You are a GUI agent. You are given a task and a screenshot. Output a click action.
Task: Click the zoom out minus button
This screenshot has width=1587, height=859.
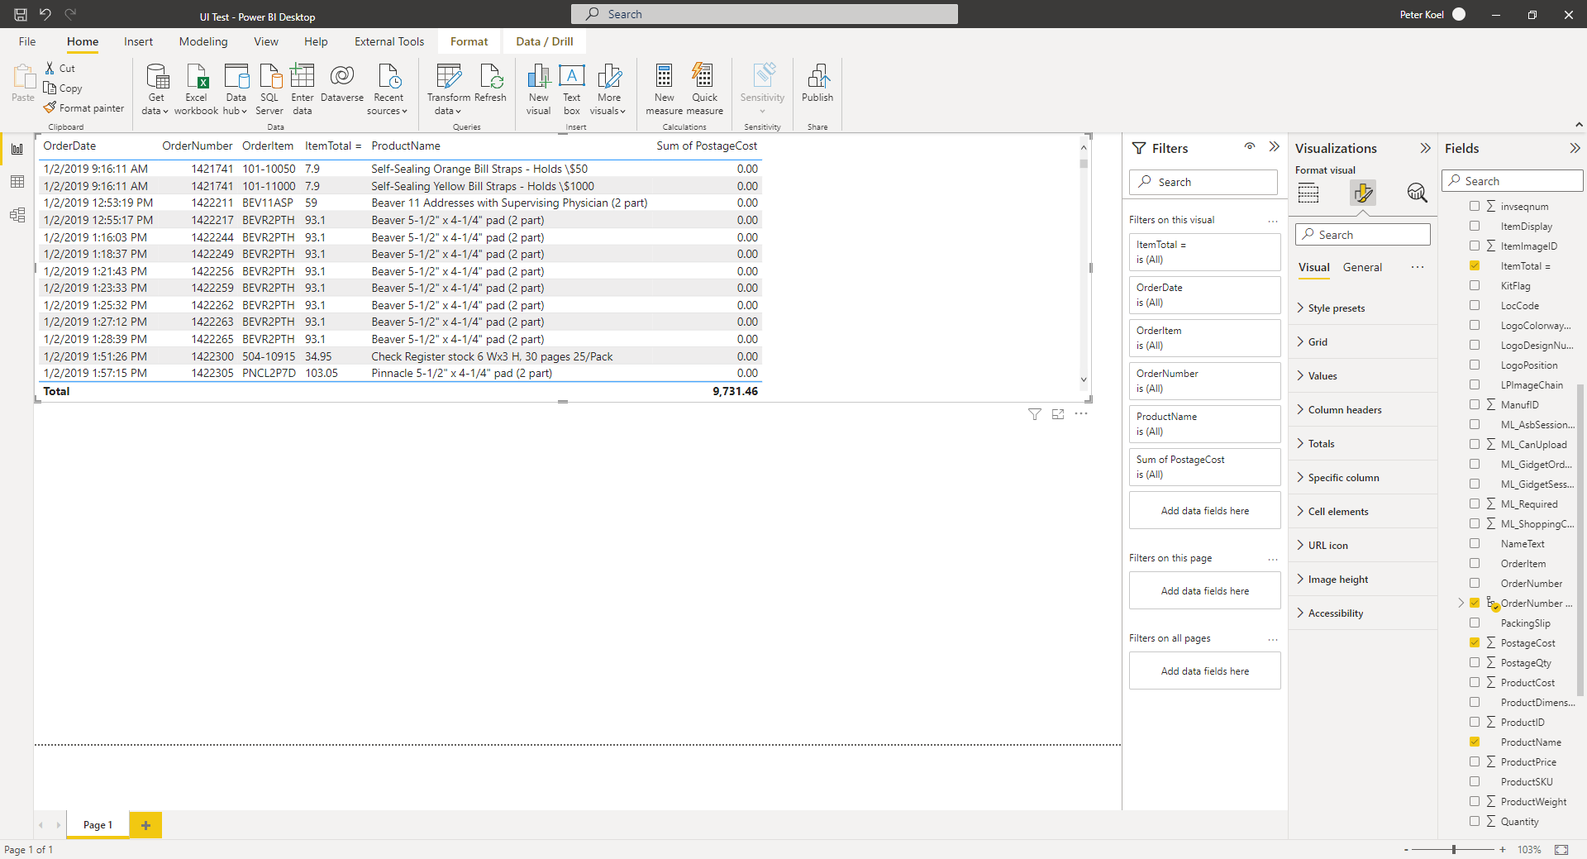tap(1406, 850)
